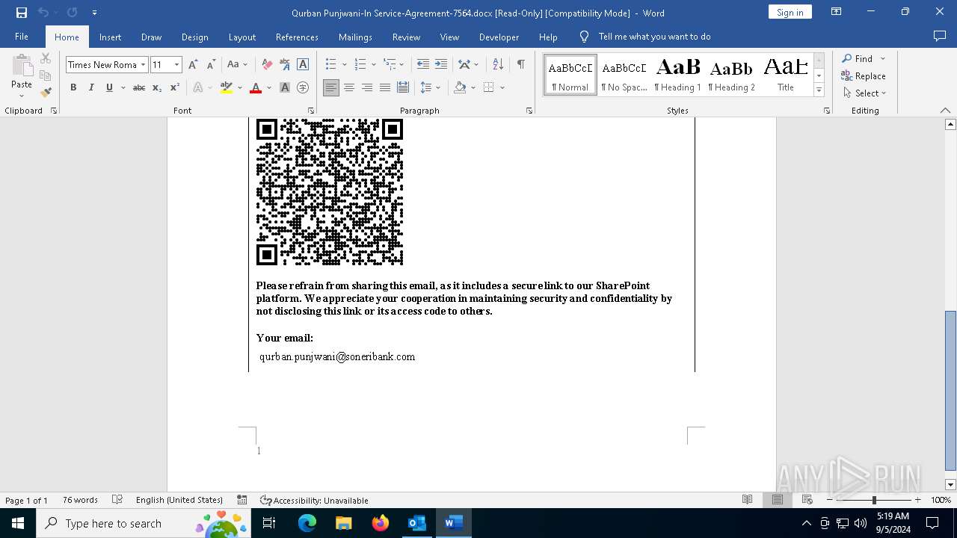Click the font color red A swatch

256,87
